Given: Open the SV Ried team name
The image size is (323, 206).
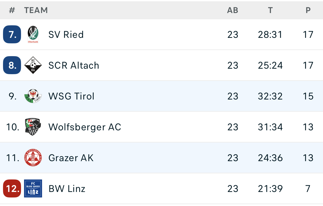Looking at the screenshot, I should [x=66, y=35].
